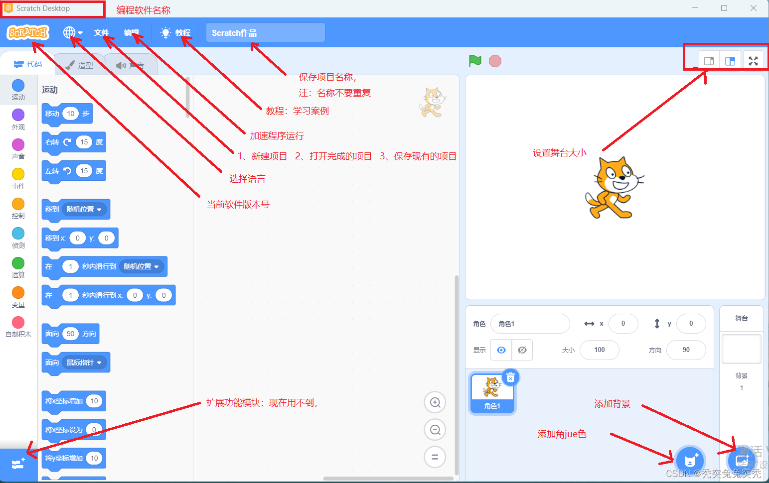Click the Scratch logo in the menu bar

(28, 33)
